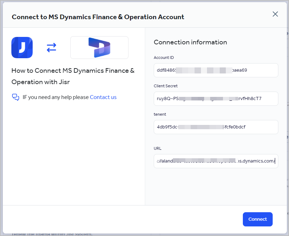Click the URL label above the address field

coord(157,148)
